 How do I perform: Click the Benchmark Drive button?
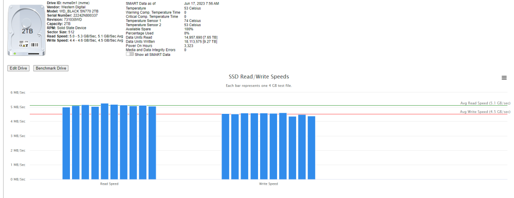51,68
